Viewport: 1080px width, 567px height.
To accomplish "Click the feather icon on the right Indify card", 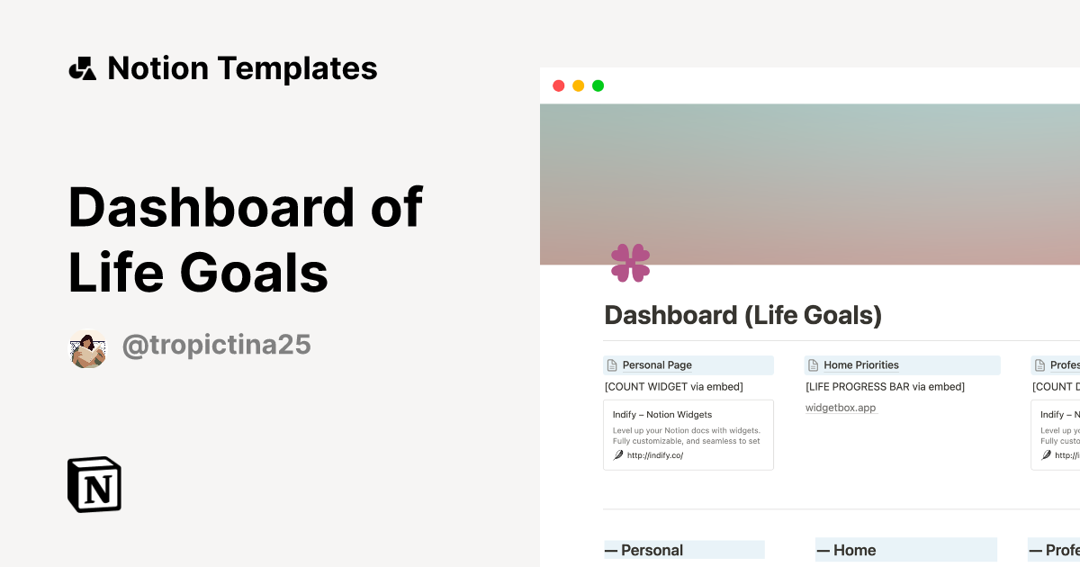I will click(1047, 454).
